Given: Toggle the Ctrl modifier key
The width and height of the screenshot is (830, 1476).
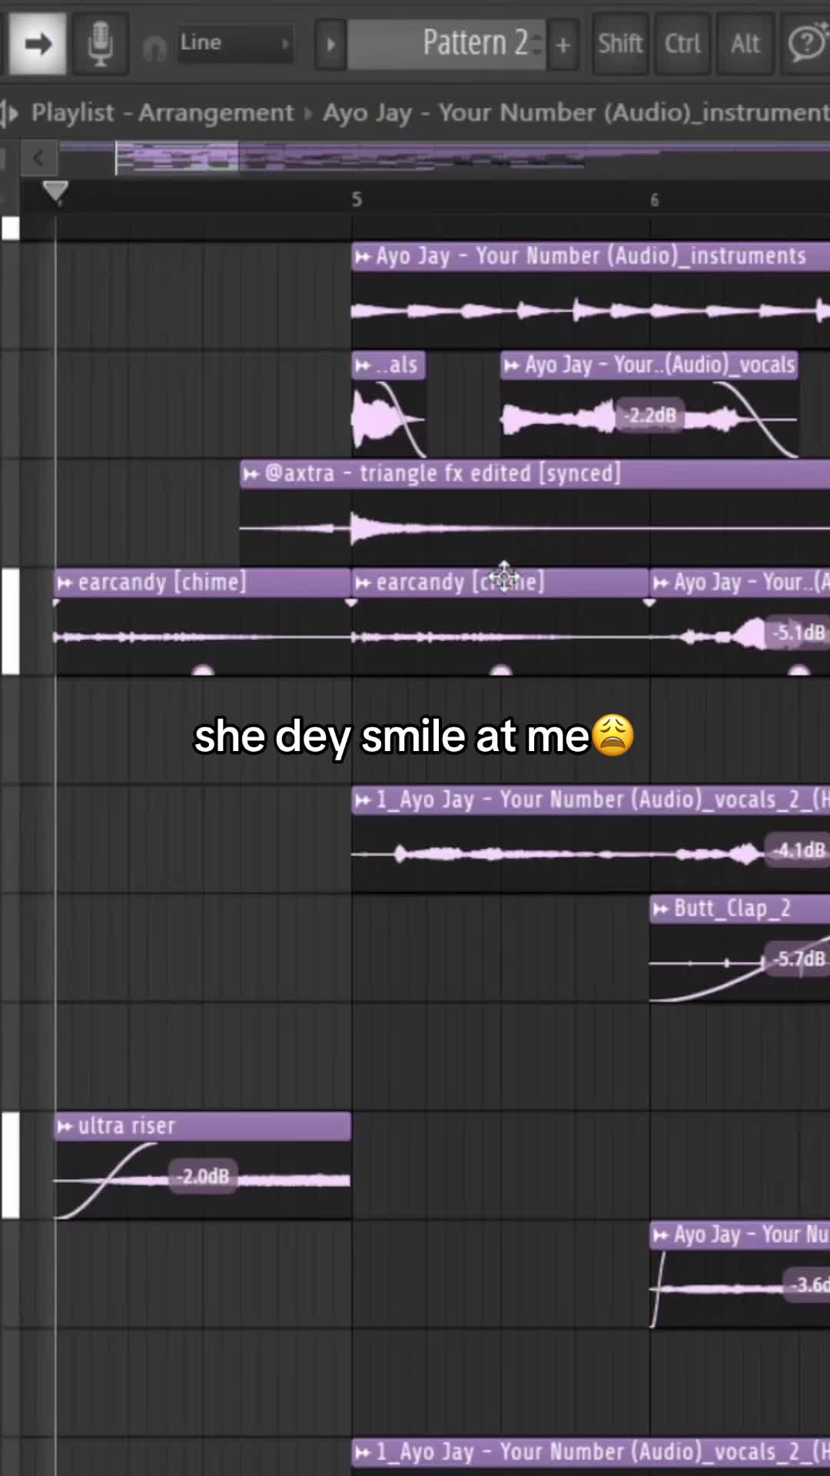Looking at the screenshot, I should coord(682,44).
